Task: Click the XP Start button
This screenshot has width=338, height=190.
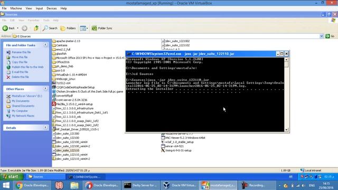Action: (12, 177)
